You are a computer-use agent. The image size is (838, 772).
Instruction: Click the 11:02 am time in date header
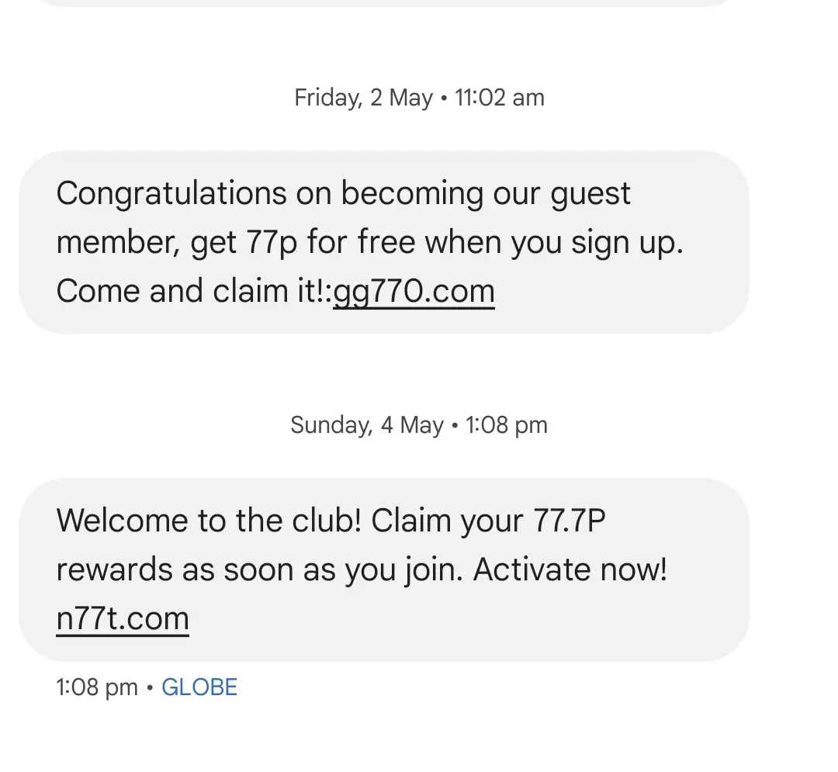pos(499,98)
